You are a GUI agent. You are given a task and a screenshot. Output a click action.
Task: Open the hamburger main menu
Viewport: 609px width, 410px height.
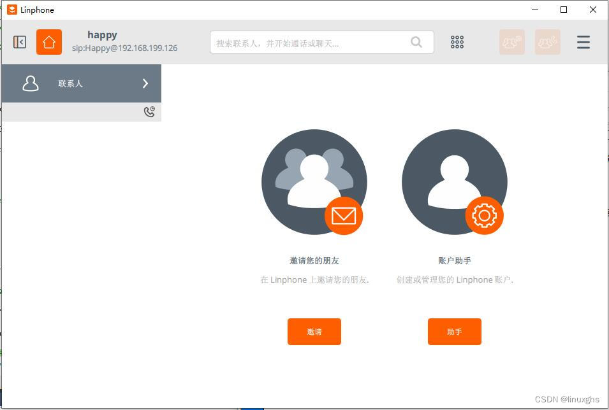point(583,42)
